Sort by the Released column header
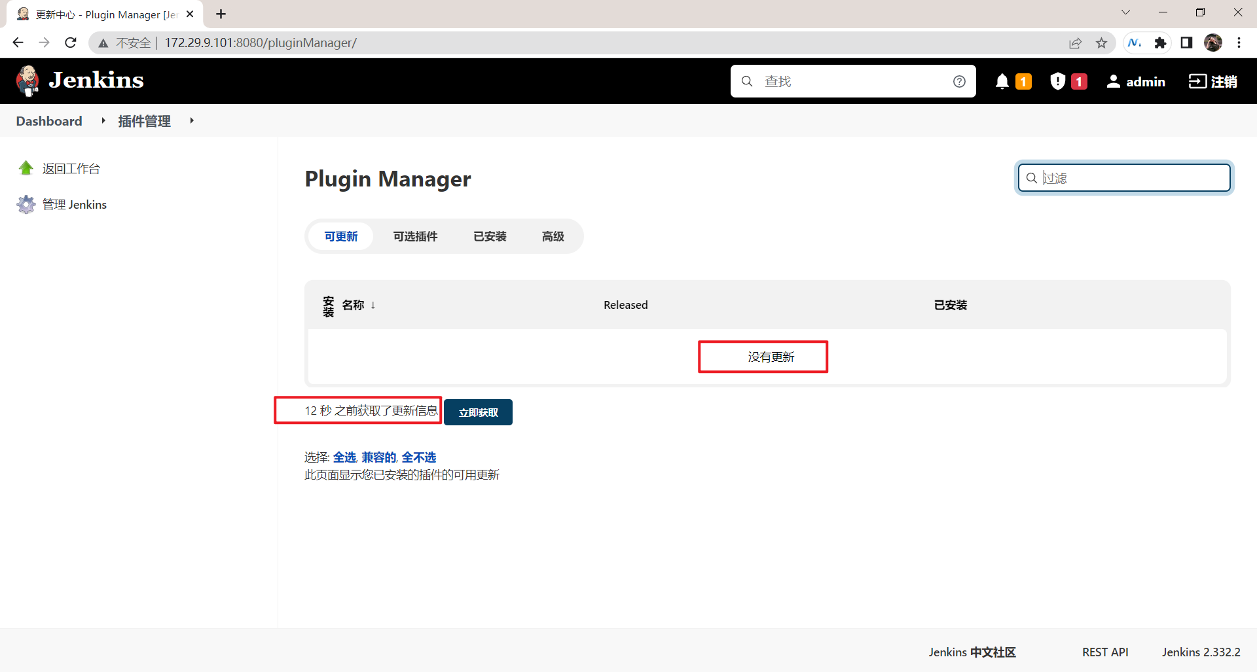Image resolution: width=1257 pixels, height=672 pixels. (x=625, y=305)
